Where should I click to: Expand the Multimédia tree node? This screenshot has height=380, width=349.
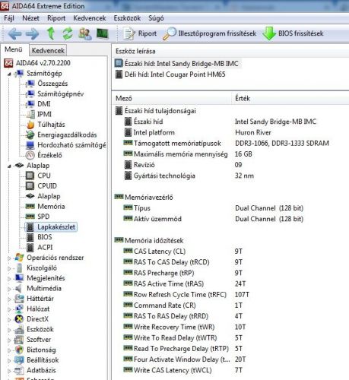point(9,289)
